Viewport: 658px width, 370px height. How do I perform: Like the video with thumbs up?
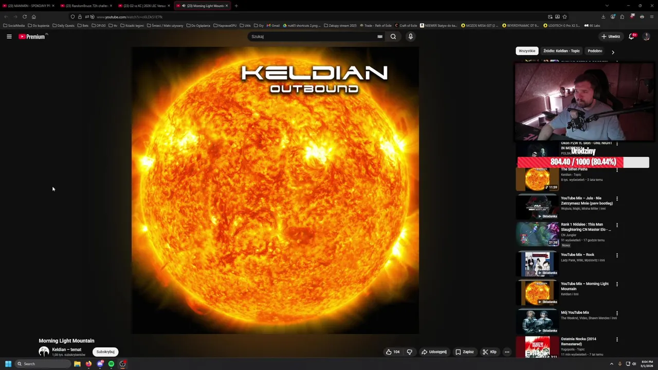click(x=393, y=352)
